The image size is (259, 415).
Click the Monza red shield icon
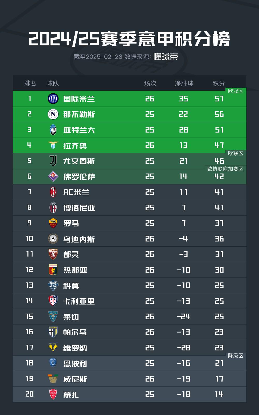[53, 394]
